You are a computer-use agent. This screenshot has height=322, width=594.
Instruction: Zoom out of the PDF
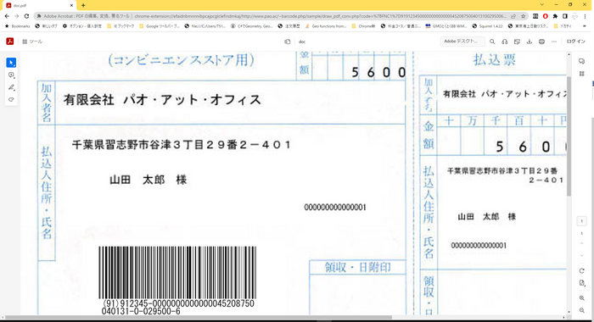tap(582, 310)
